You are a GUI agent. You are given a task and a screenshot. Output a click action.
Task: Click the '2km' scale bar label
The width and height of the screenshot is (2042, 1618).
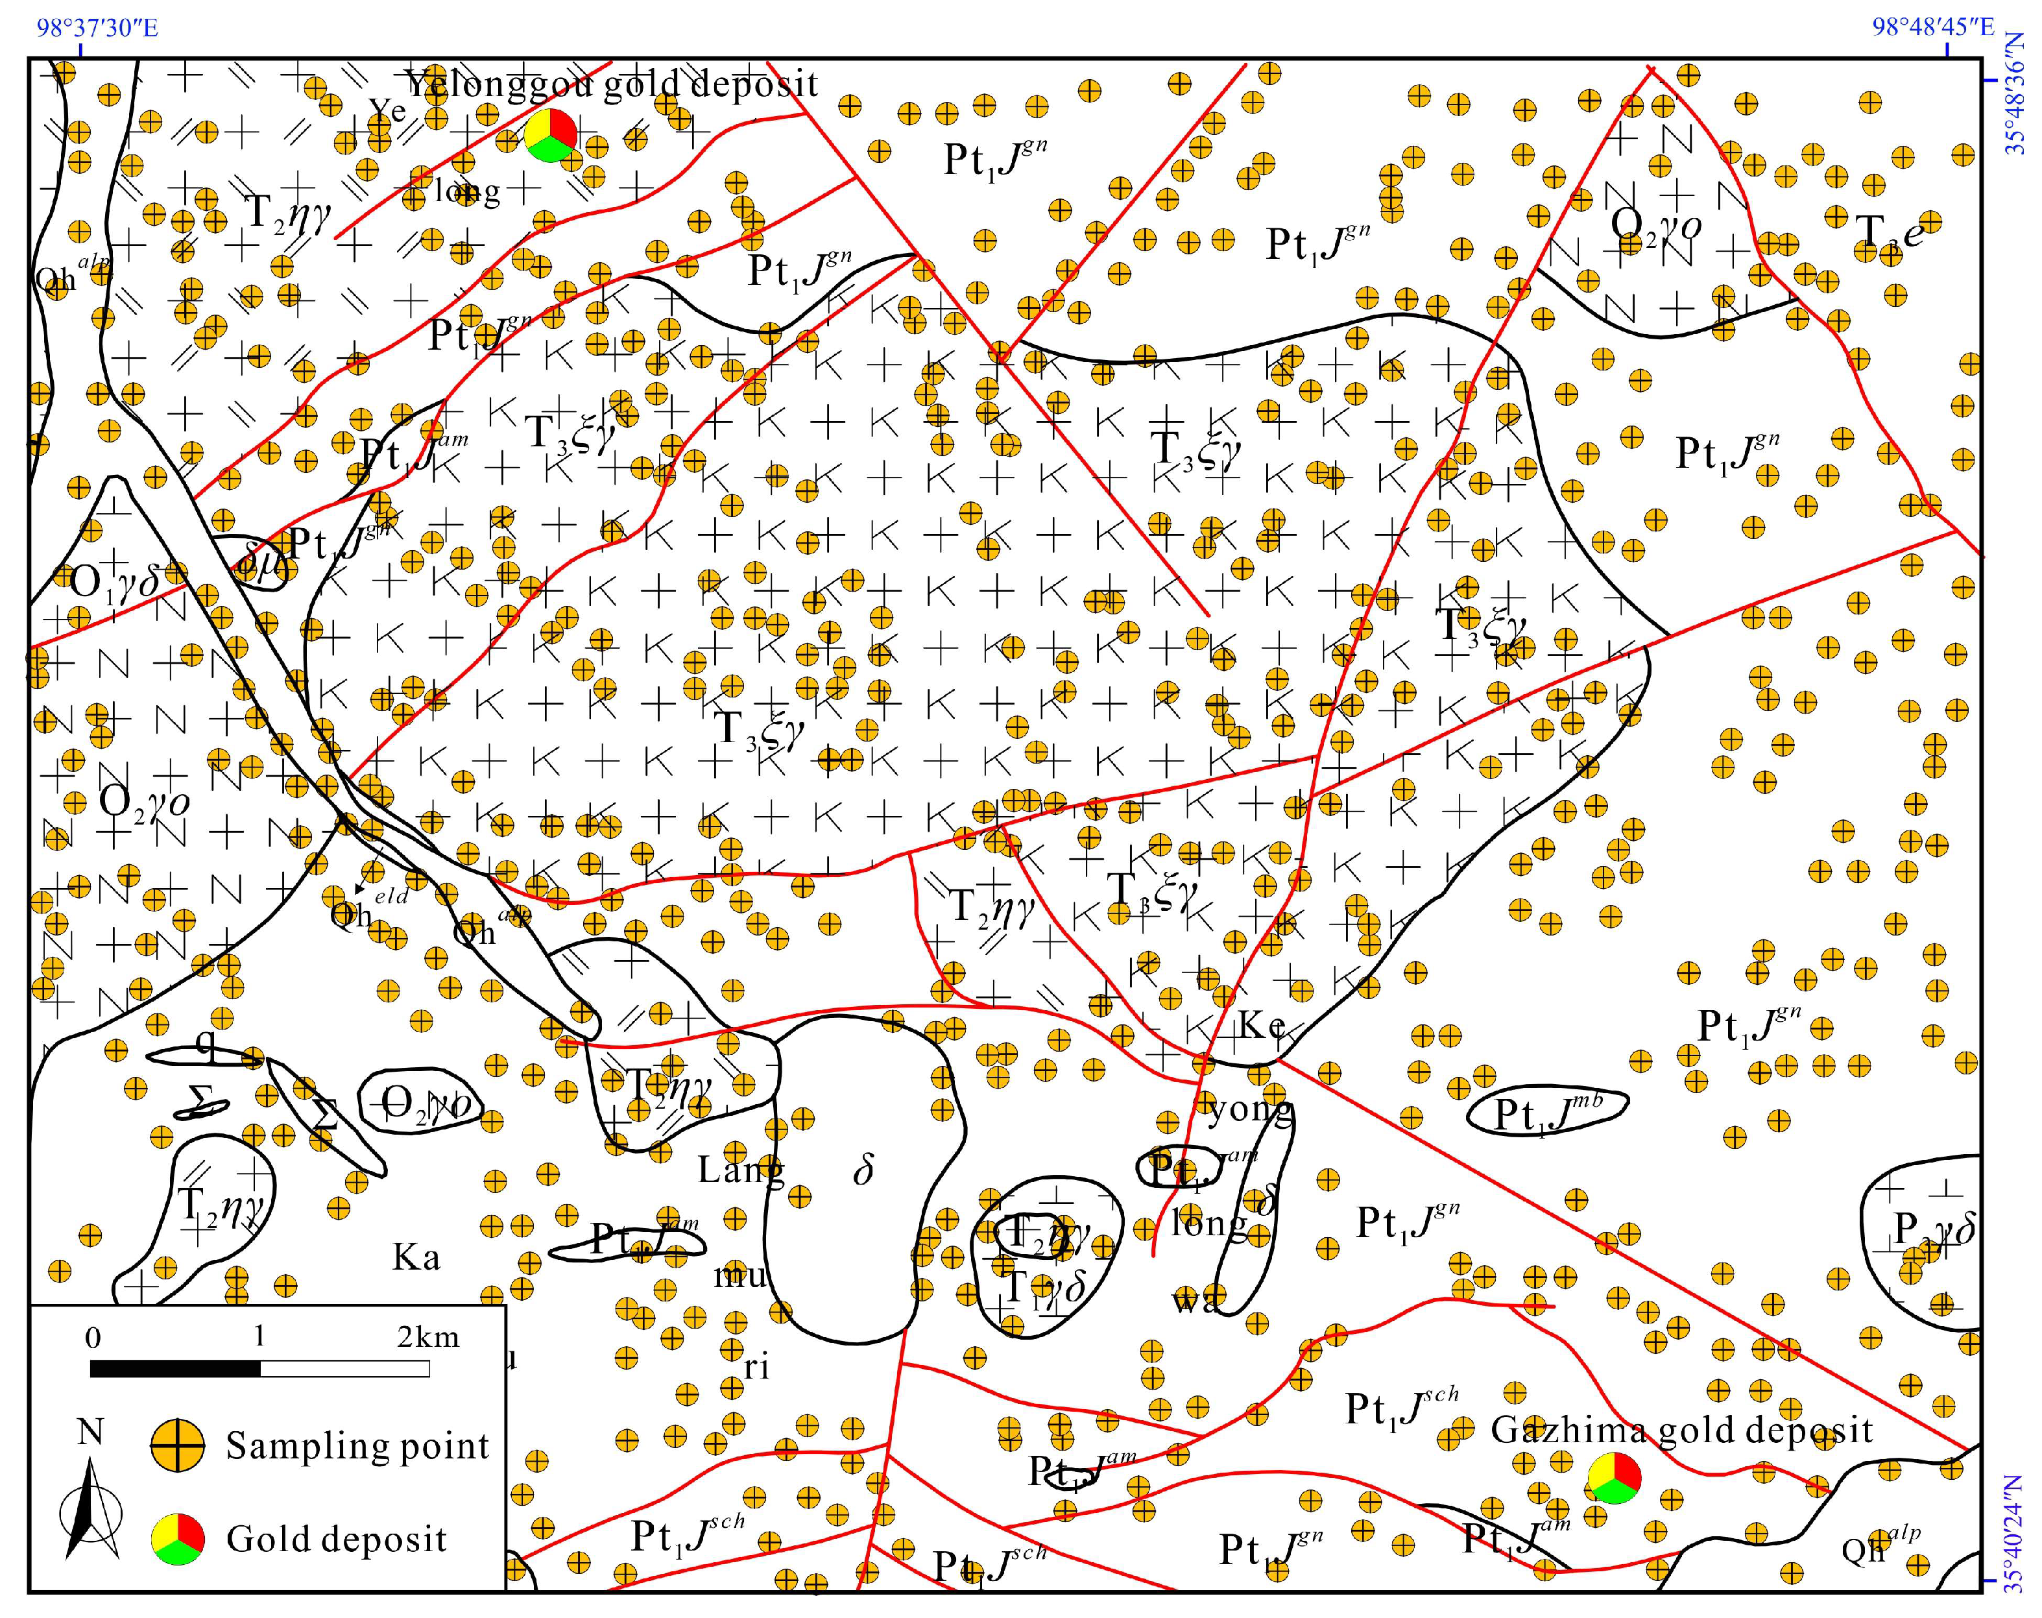tap(428, 1338)
